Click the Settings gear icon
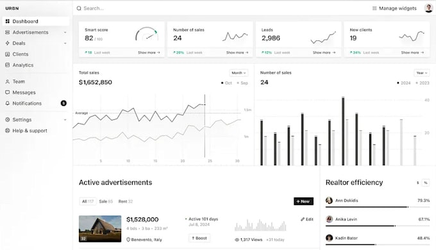The width and height of the screenshot is (436, 250). [8, 120]
